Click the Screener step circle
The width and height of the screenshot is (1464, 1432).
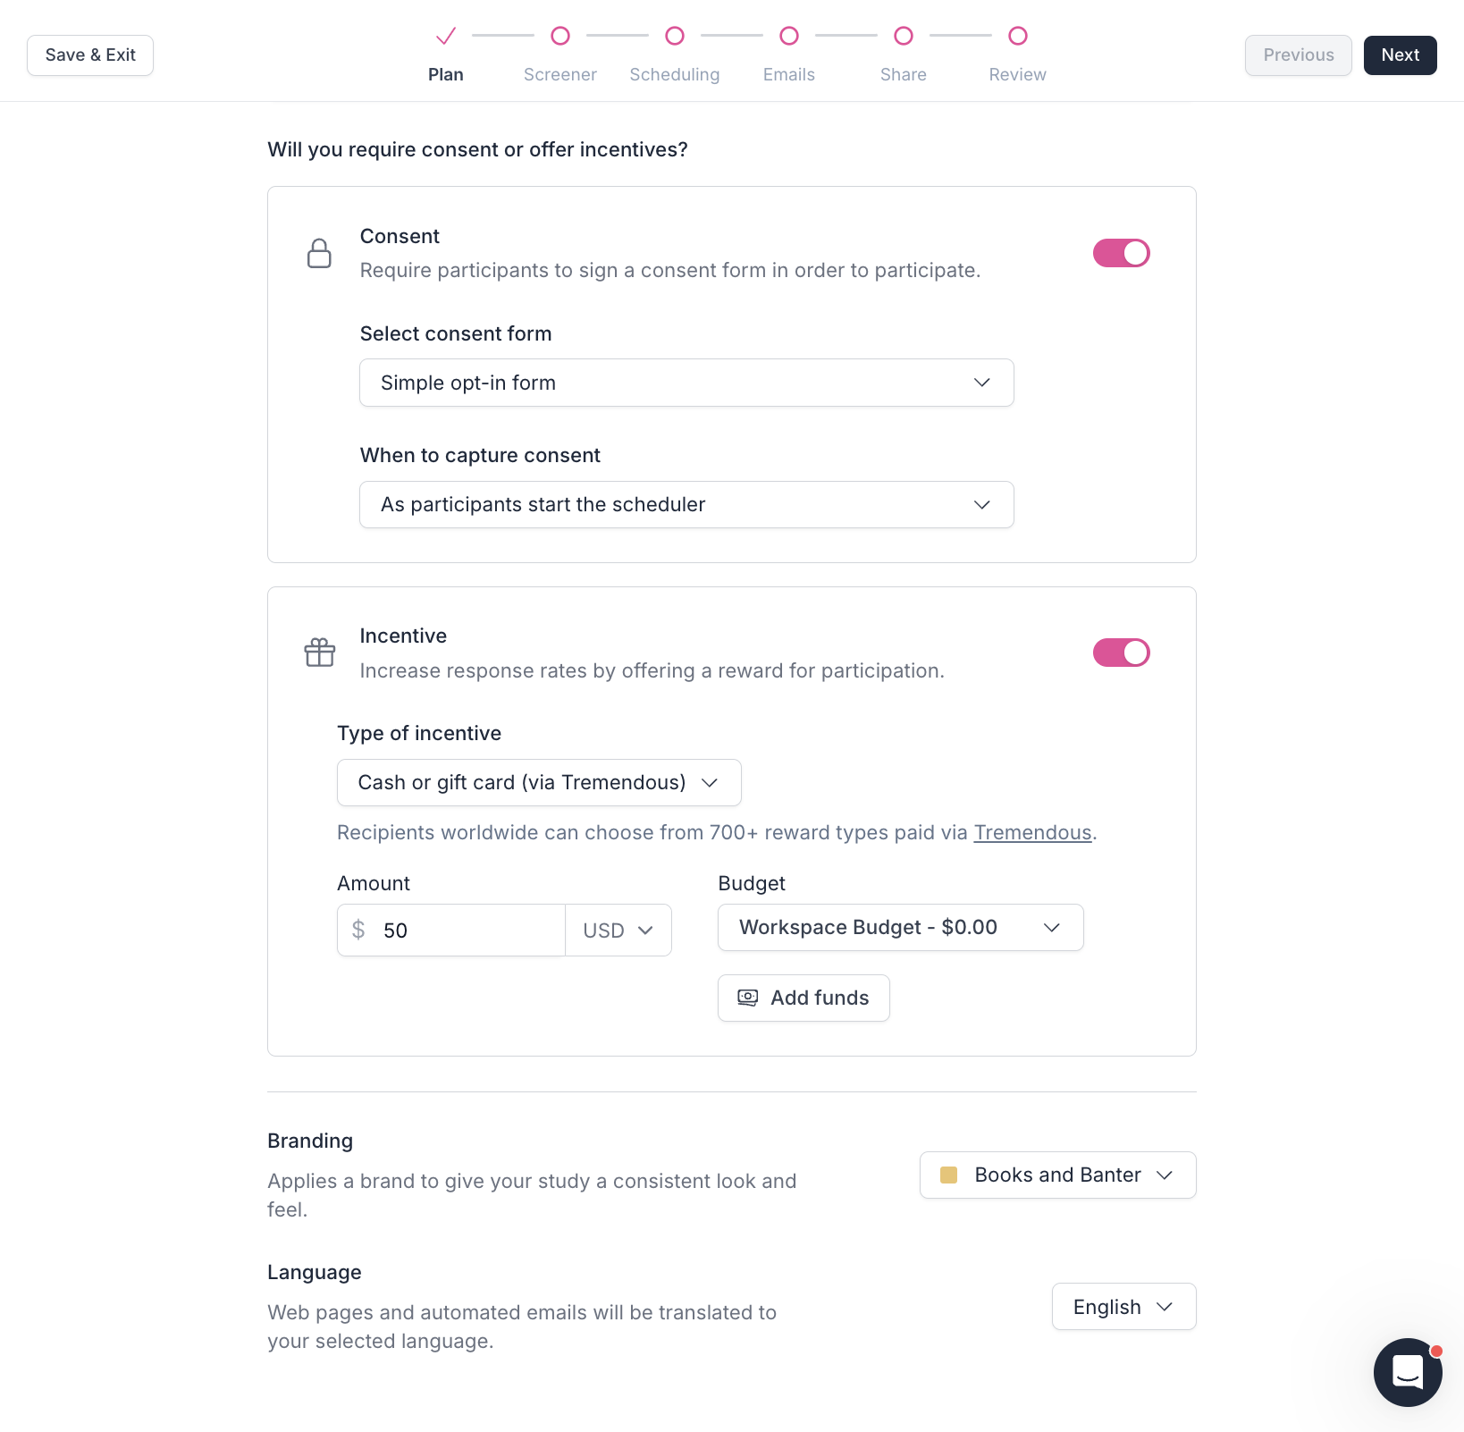coord(560,36)
